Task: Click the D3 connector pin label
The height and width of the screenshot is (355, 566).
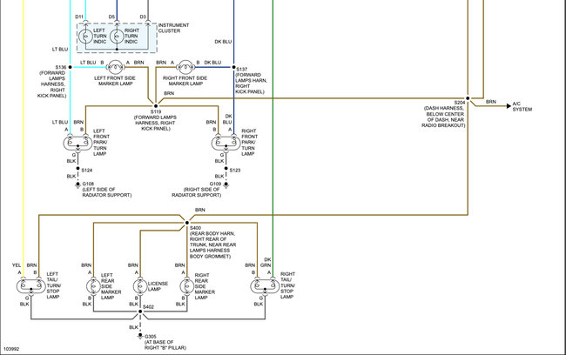Action: [x=143, y=17]
